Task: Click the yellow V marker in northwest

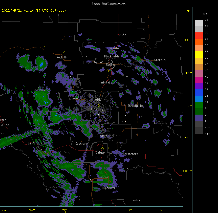Action: [44, 47]
